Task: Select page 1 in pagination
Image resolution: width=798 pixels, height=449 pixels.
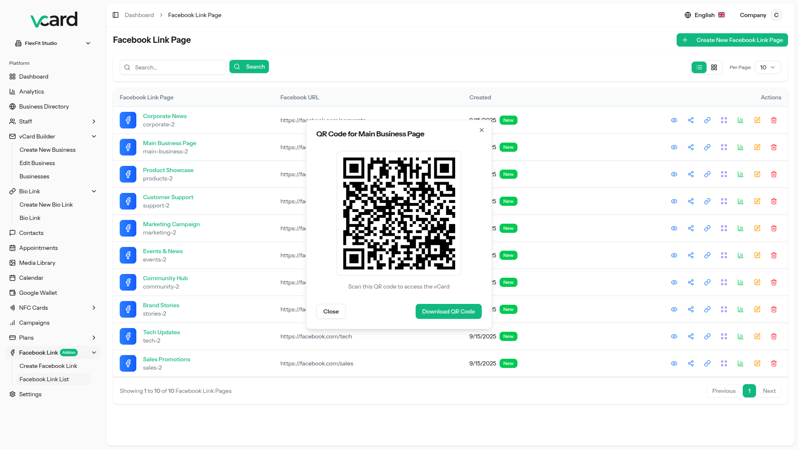Action: [749, 391]
